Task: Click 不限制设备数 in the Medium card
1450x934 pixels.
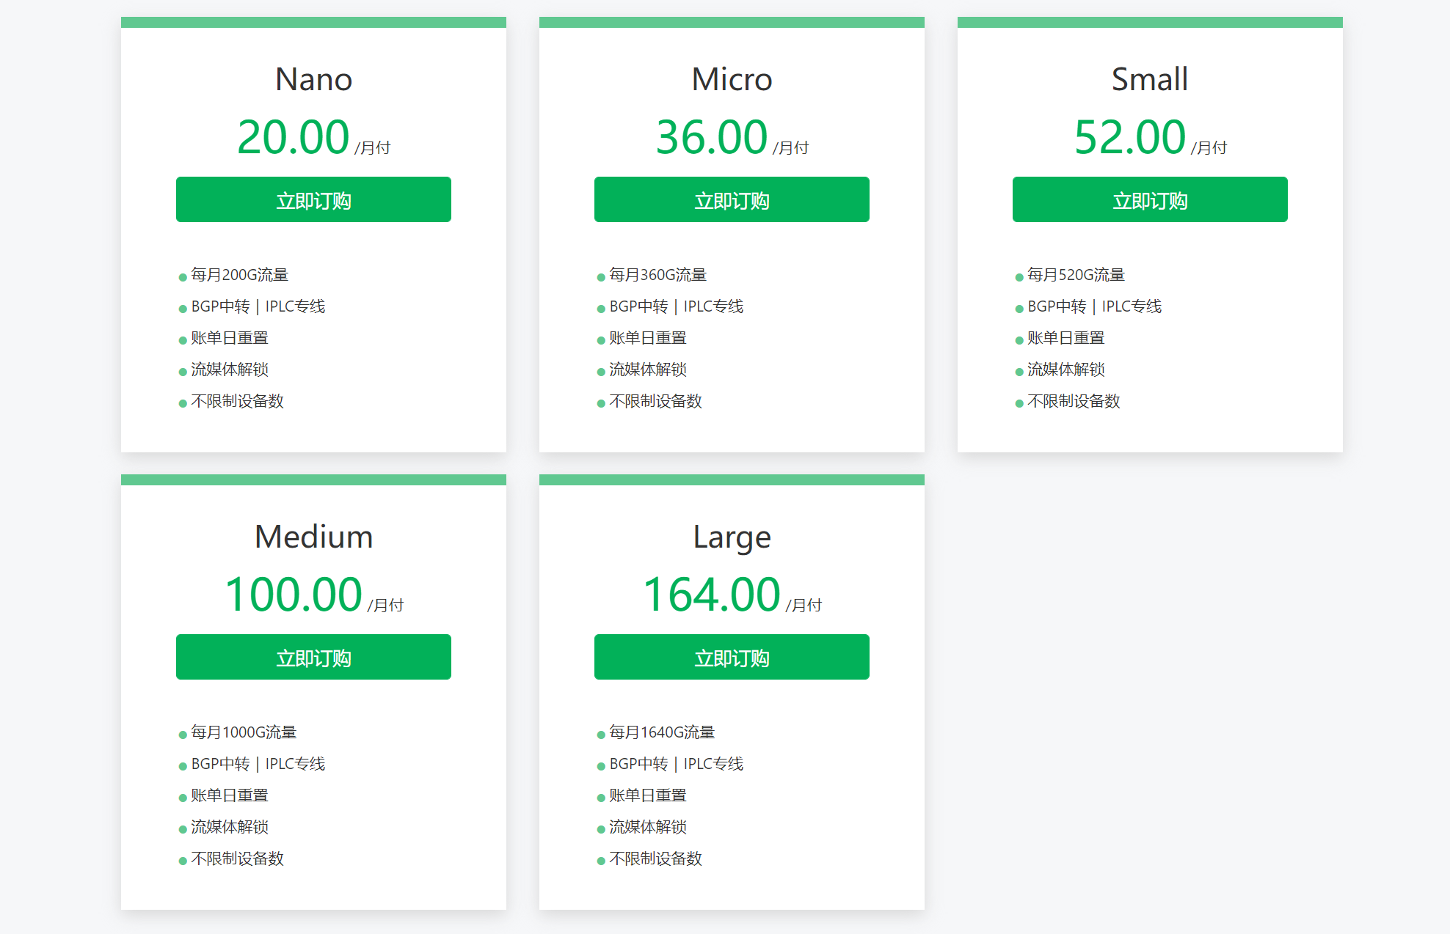Action: pos(237,858)
